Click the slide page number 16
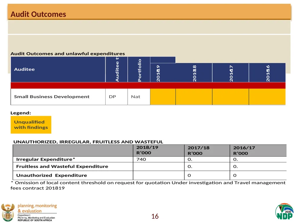The image size is (297, 223). (x=155, y=216)
